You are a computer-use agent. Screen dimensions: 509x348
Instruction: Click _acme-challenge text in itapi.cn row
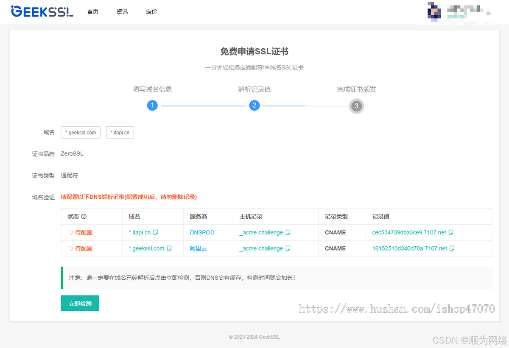(x=261, y=232)
